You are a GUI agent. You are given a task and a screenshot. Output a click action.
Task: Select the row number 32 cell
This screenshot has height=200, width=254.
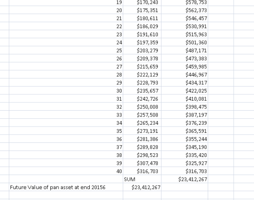(66, 107)
